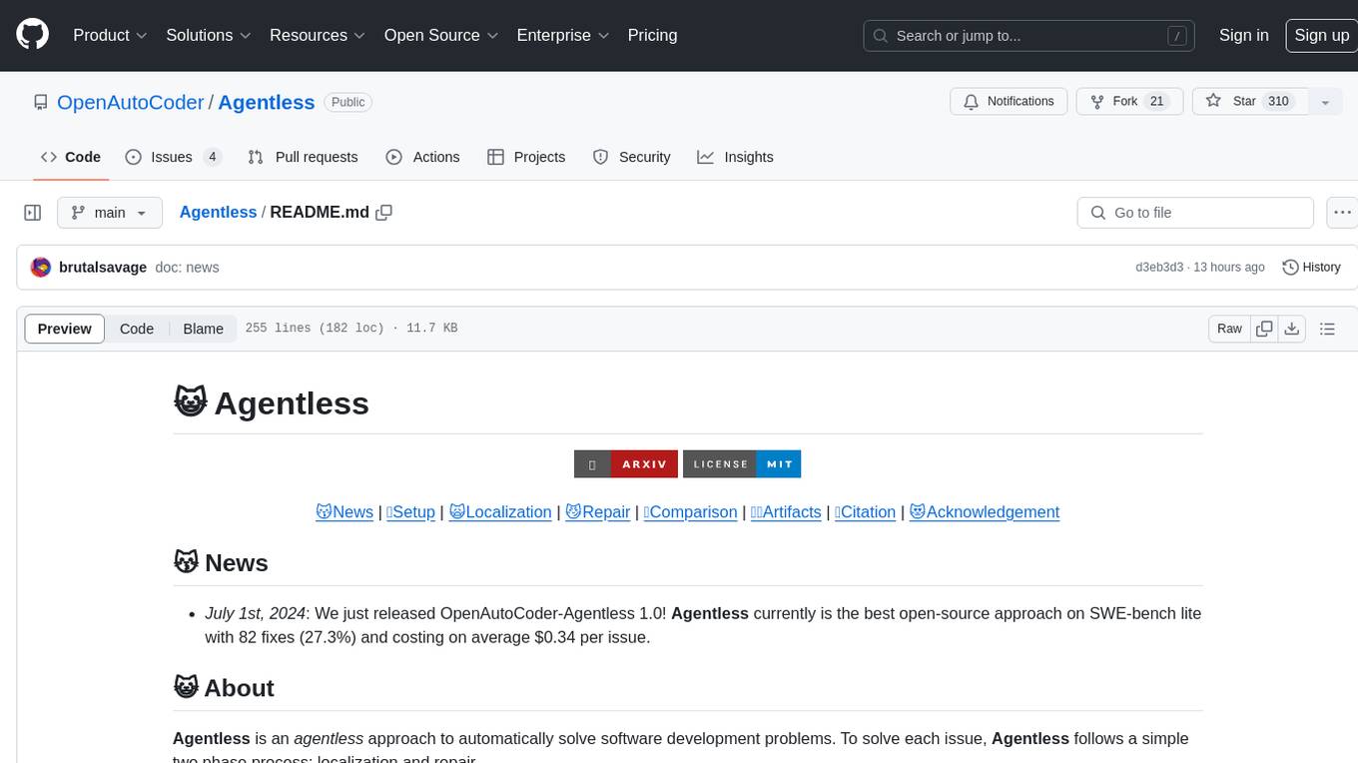Switch to the Code tab
The image size is (1358, 763).
[x=71, y=157]
